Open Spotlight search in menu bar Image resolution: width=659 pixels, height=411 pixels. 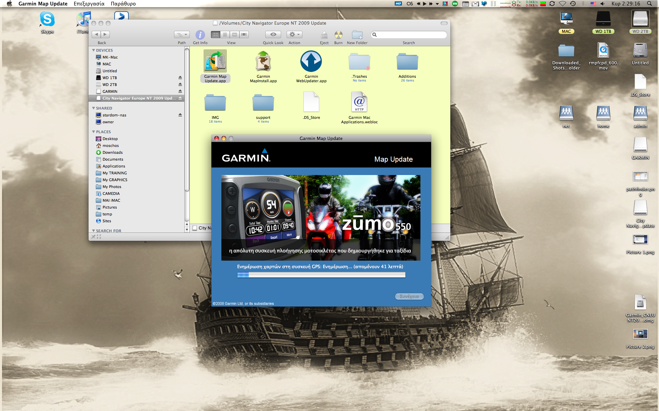click(649, 4)
